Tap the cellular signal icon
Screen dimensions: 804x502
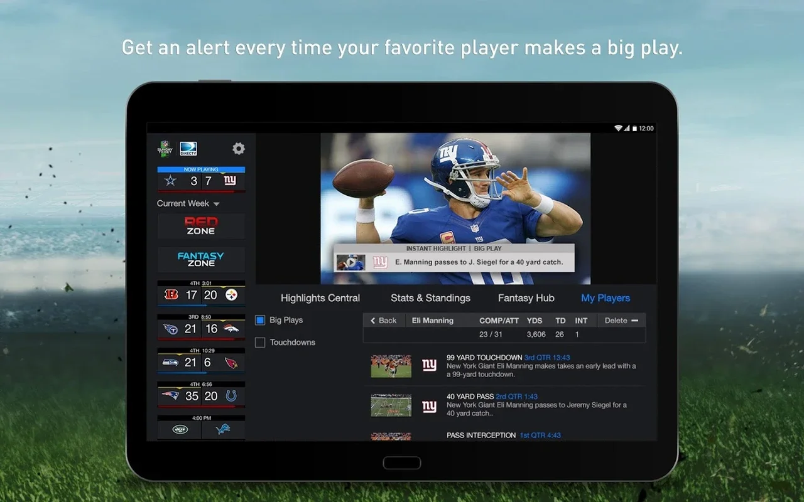[x=627, y=128]
